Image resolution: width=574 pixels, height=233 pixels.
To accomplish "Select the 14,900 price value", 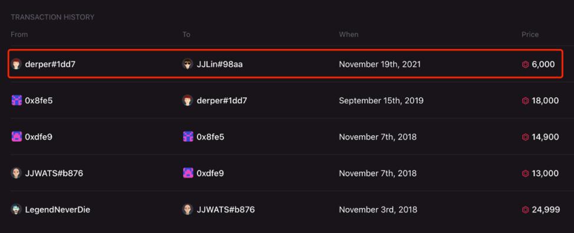I will [x=545, y=137].
